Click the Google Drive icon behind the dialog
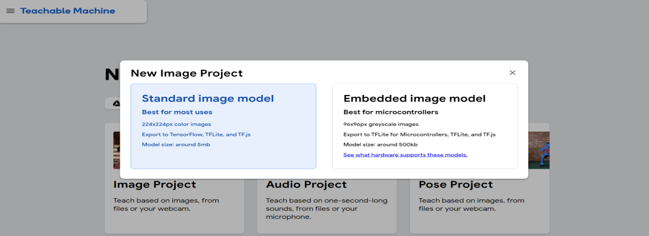This screenshot has width=649, height=236. click(116, 103)
